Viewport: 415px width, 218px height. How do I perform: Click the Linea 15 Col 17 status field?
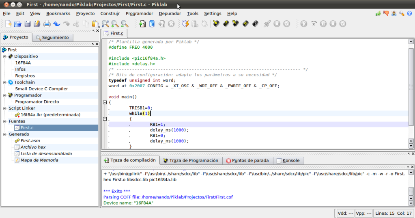tap(393, 213)
